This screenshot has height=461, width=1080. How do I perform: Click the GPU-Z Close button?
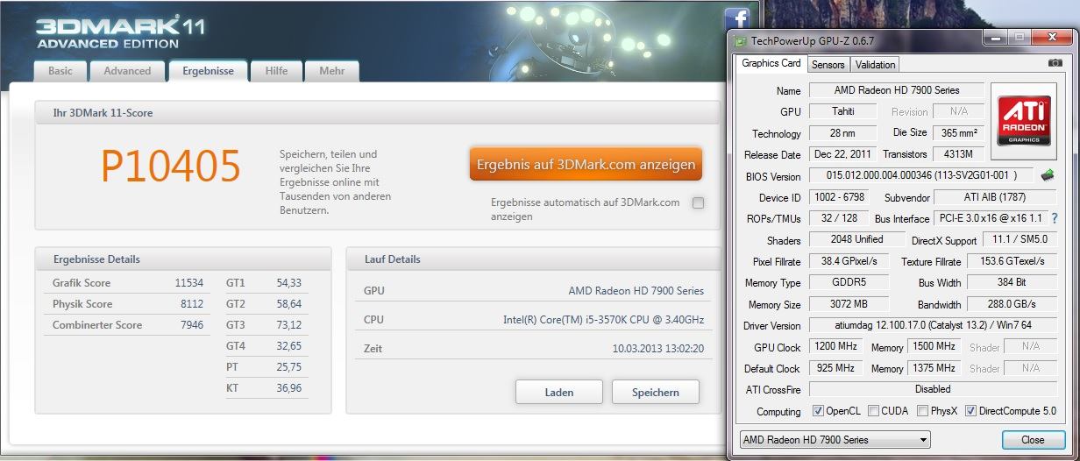point(1033,440)
